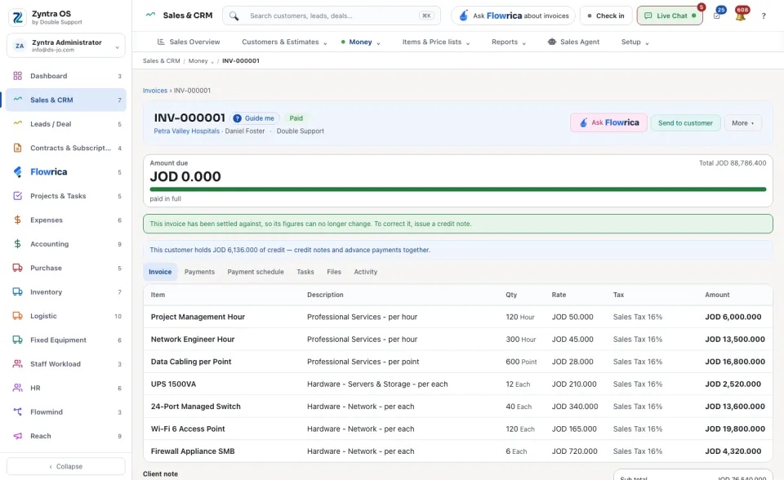Select the Invoice tab

click(160, 272)
